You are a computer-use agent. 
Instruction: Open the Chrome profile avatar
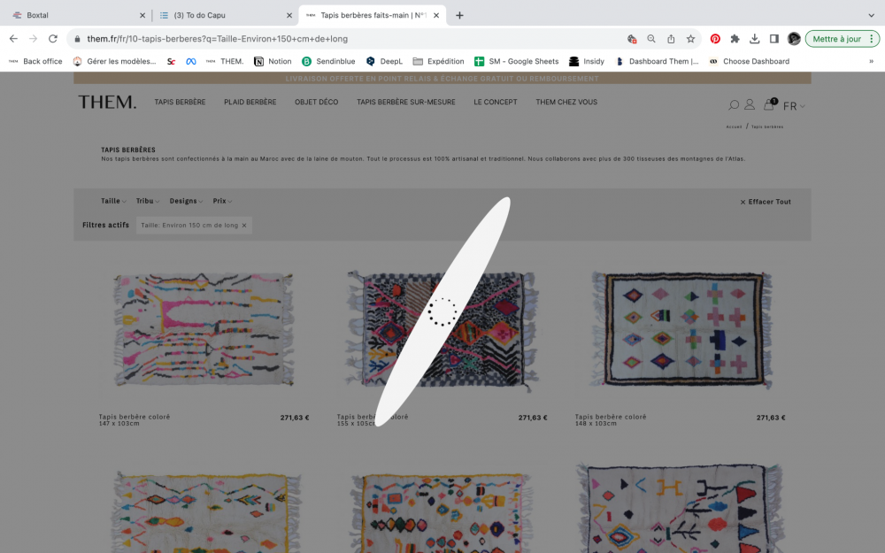pyautogui.click(x=794, y=38)
